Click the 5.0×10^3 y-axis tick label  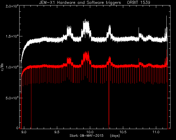point(12,98)
